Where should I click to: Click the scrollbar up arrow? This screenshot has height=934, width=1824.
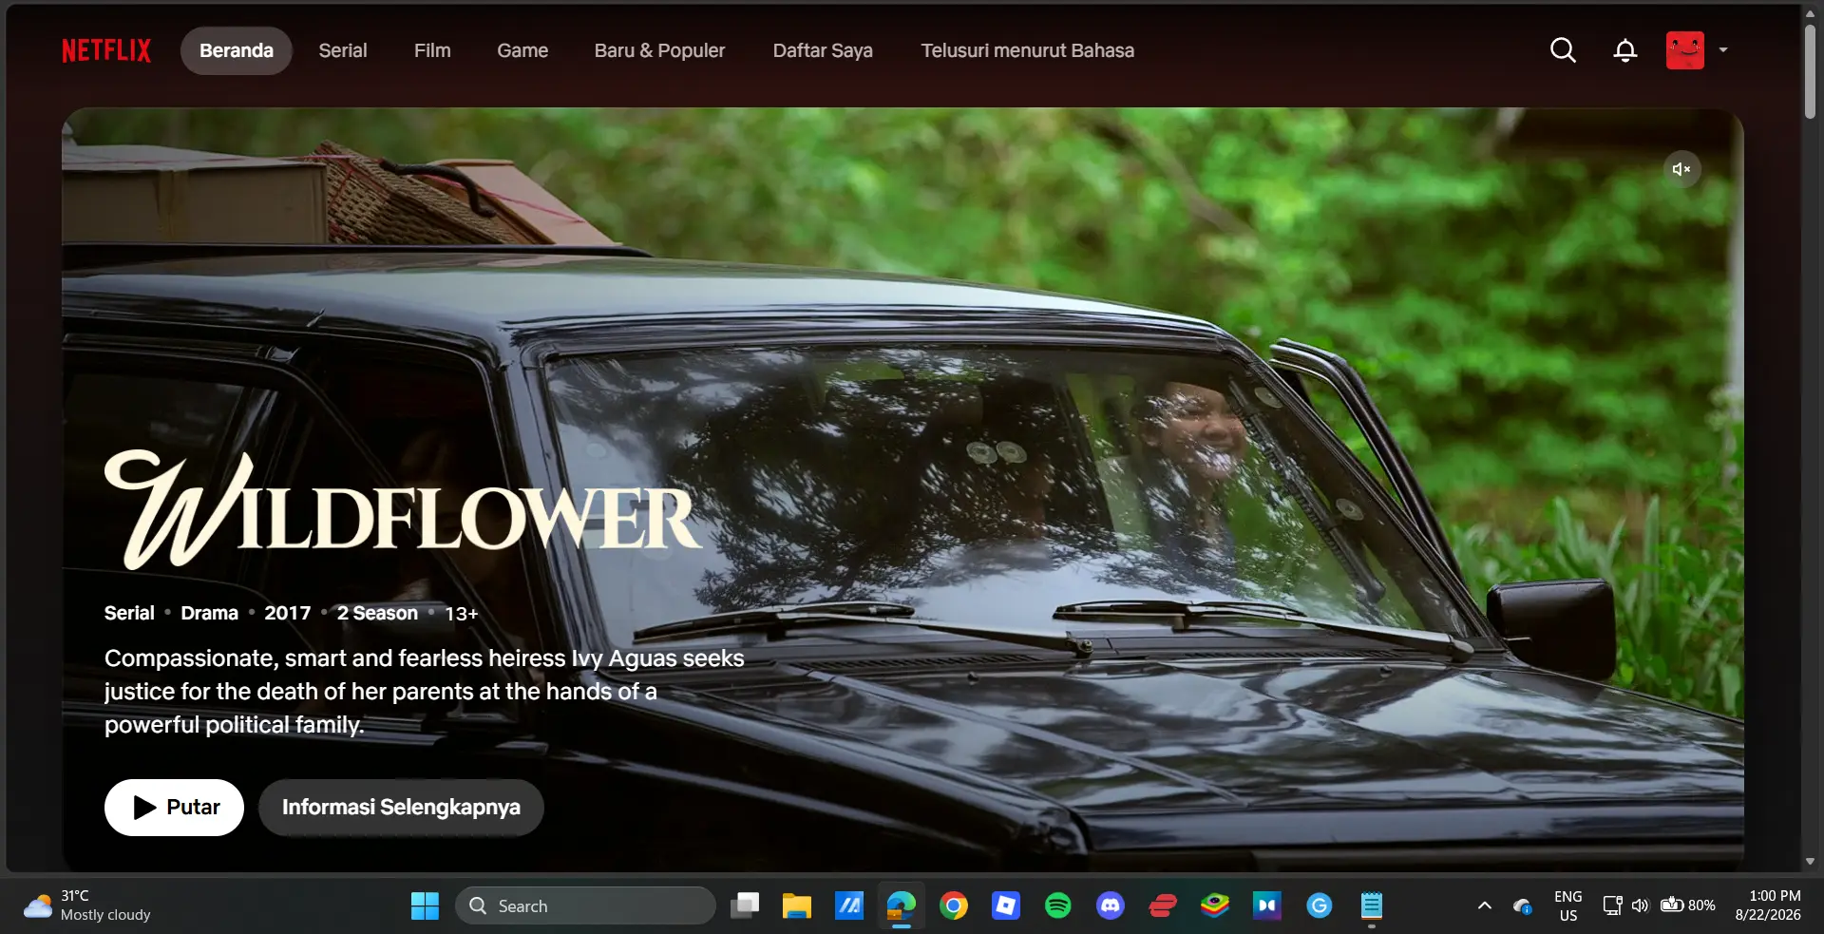coord(1810,13)
